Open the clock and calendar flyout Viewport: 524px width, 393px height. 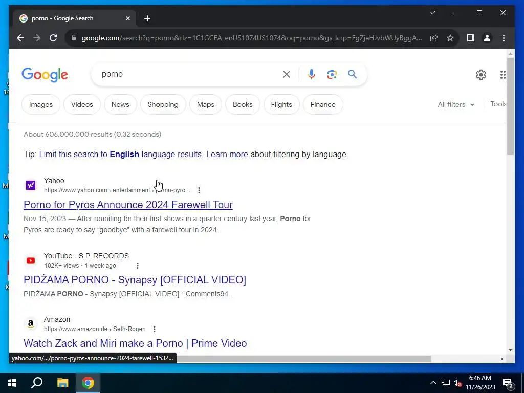coord(481,383)
